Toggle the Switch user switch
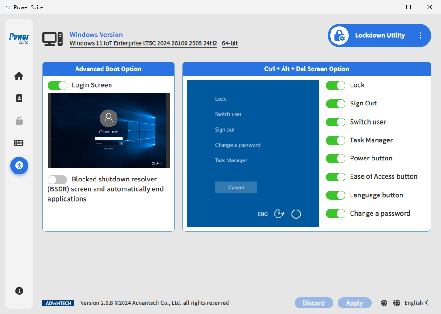 [x=336, y=122]
